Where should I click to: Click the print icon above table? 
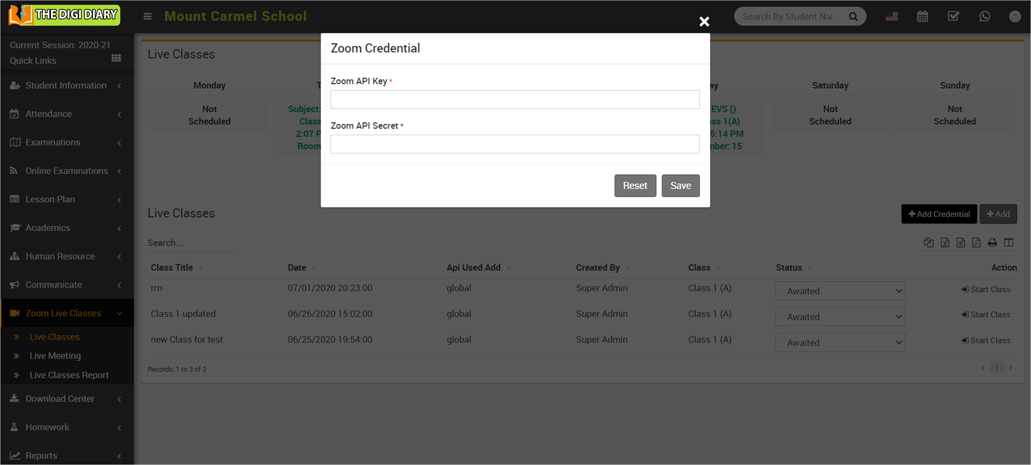click(992, 243)
